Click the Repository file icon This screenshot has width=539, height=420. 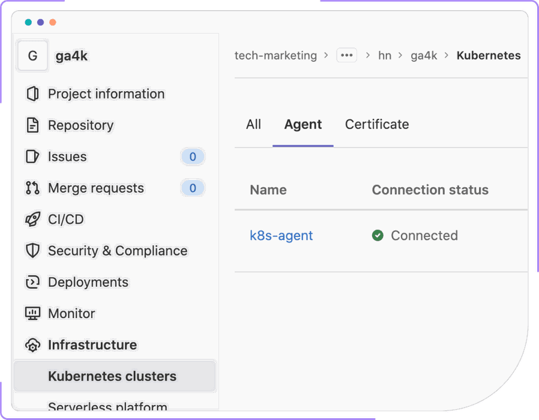coord(32,125)
